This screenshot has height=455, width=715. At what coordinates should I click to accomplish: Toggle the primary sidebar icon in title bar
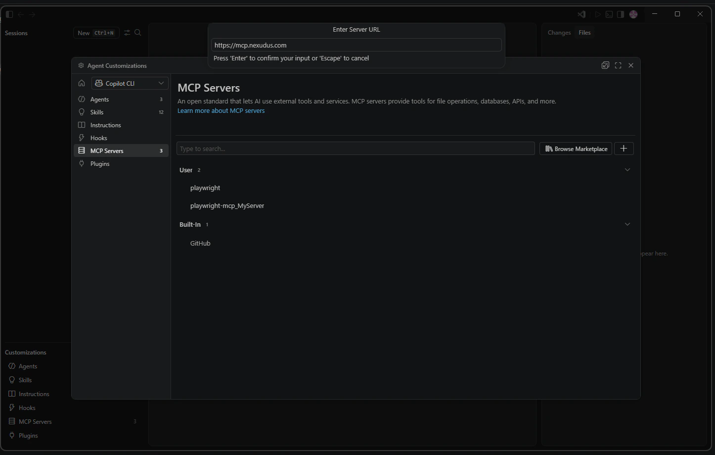tap(9, 14)
